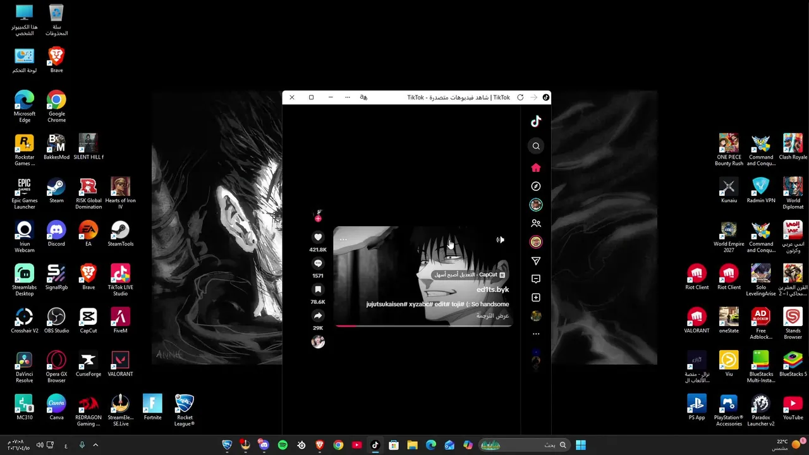809x455 pixels.
Task: Open the video comments bubble icon
Action: click(x=318, y=264)
